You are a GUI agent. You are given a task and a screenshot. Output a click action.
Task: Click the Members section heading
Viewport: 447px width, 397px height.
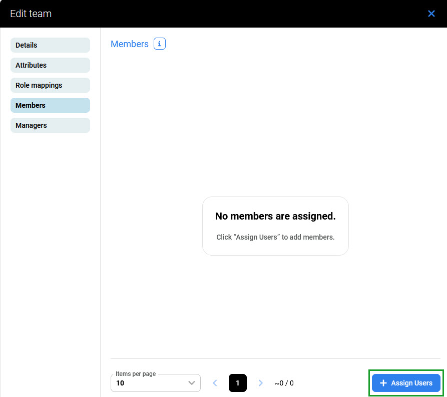pyautogui.click(x=130, y=44)
